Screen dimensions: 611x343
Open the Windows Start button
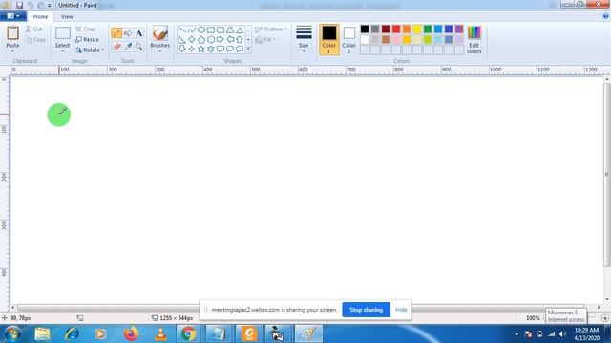coord(12,333)
